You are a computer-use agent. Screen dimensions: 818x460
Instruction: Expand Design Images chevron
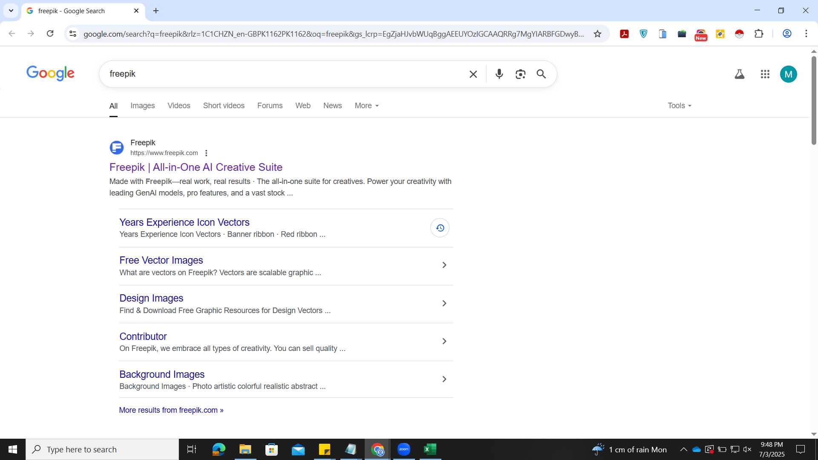(x=444, y=303)
